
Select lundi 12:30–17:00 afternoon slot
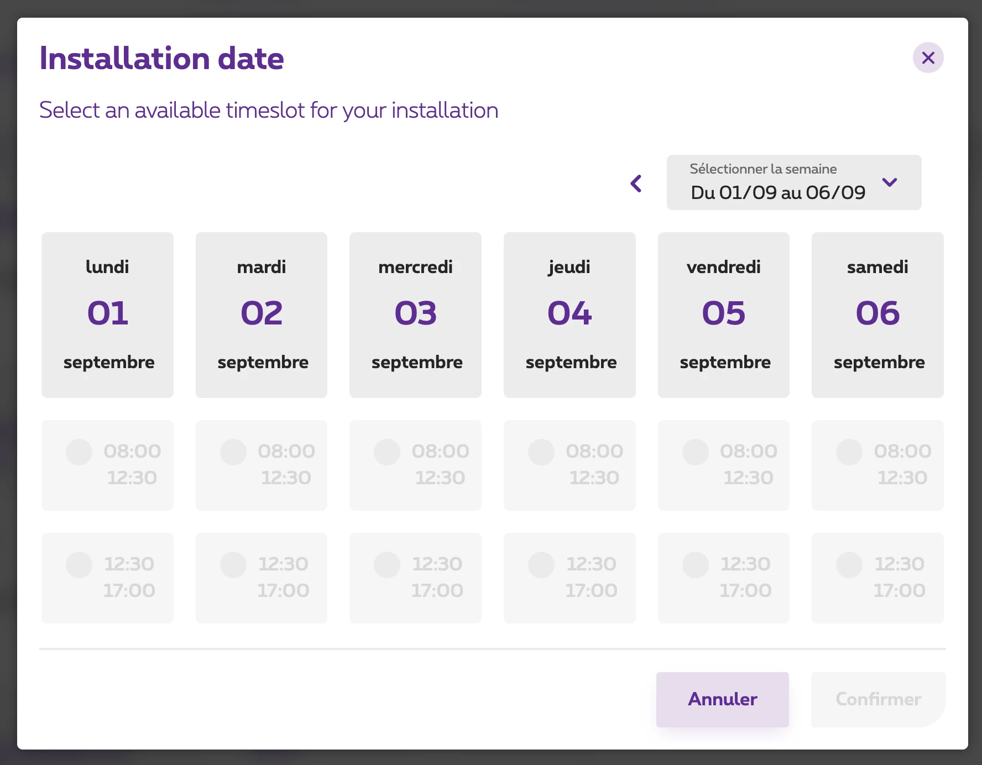pos(79,565)
